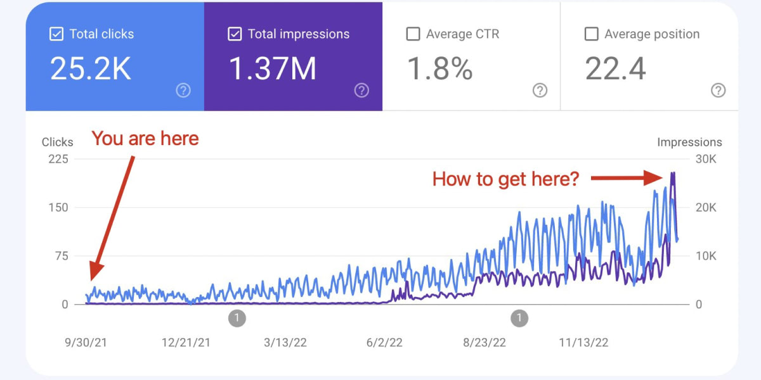This screenshot has height=380, width=761.
Task: Select the 9/30/21 date label
Action: tap(86, 343)
